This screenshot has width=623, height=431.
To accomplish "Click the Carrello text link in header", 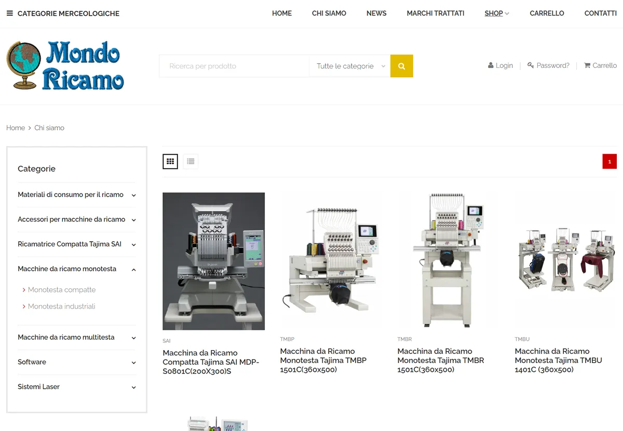I will click(x=605, y=65).
